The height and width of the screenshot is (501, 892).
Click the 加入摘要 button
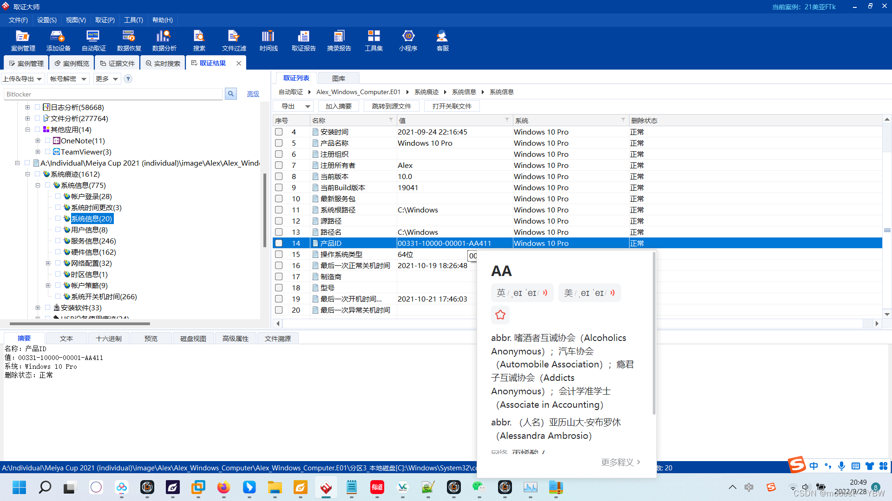click(338, 106)
